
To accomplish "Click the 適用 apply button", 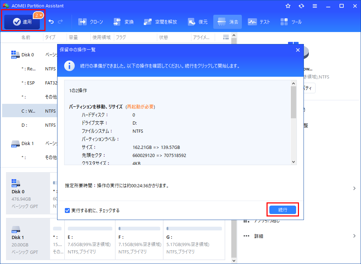I will pos(22,22).
